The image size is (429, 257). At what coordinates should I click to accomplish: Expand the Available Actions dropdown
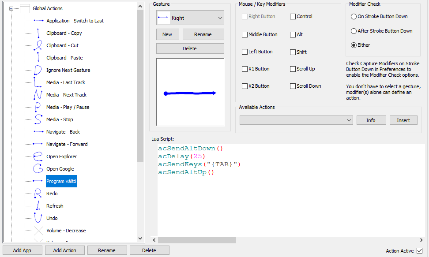click(296, 120)
